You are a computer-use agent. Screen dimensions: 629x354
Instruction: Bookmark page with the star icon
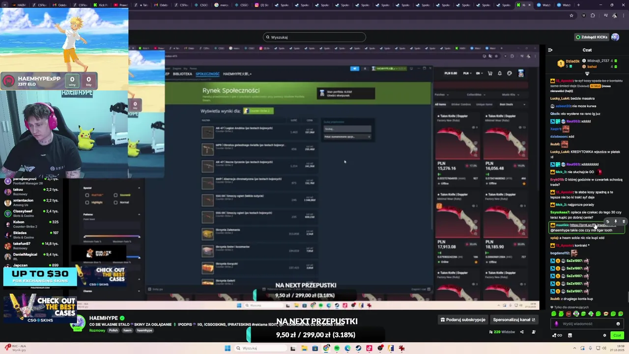[x=571, y=15]
